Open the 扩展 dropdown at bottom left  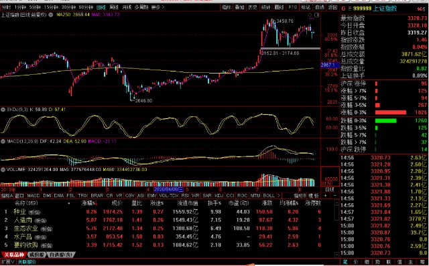7,262
